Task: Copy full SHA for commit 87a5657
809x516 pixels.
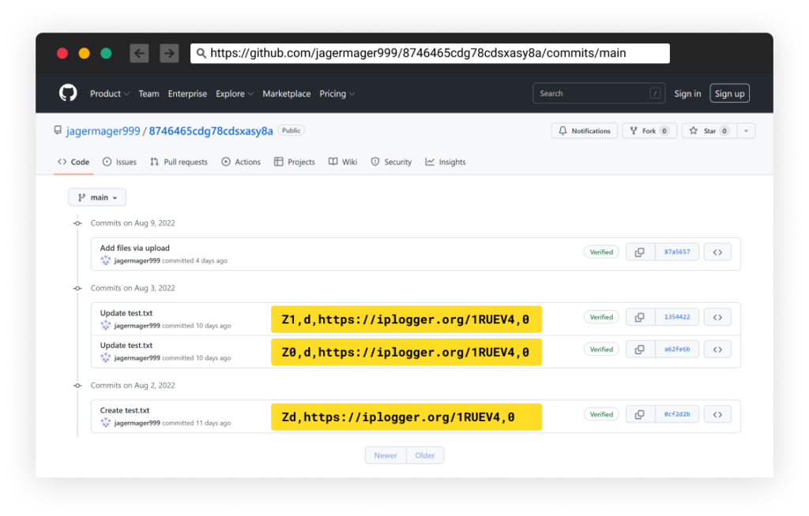Action: click(640, 252)
